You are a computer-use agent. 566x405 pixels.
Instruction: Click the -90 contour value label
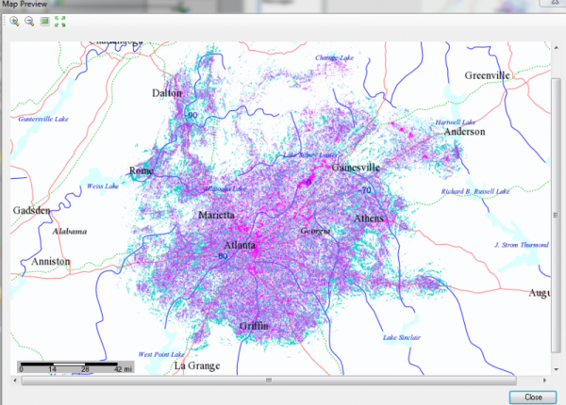click(x=191, y=115)
